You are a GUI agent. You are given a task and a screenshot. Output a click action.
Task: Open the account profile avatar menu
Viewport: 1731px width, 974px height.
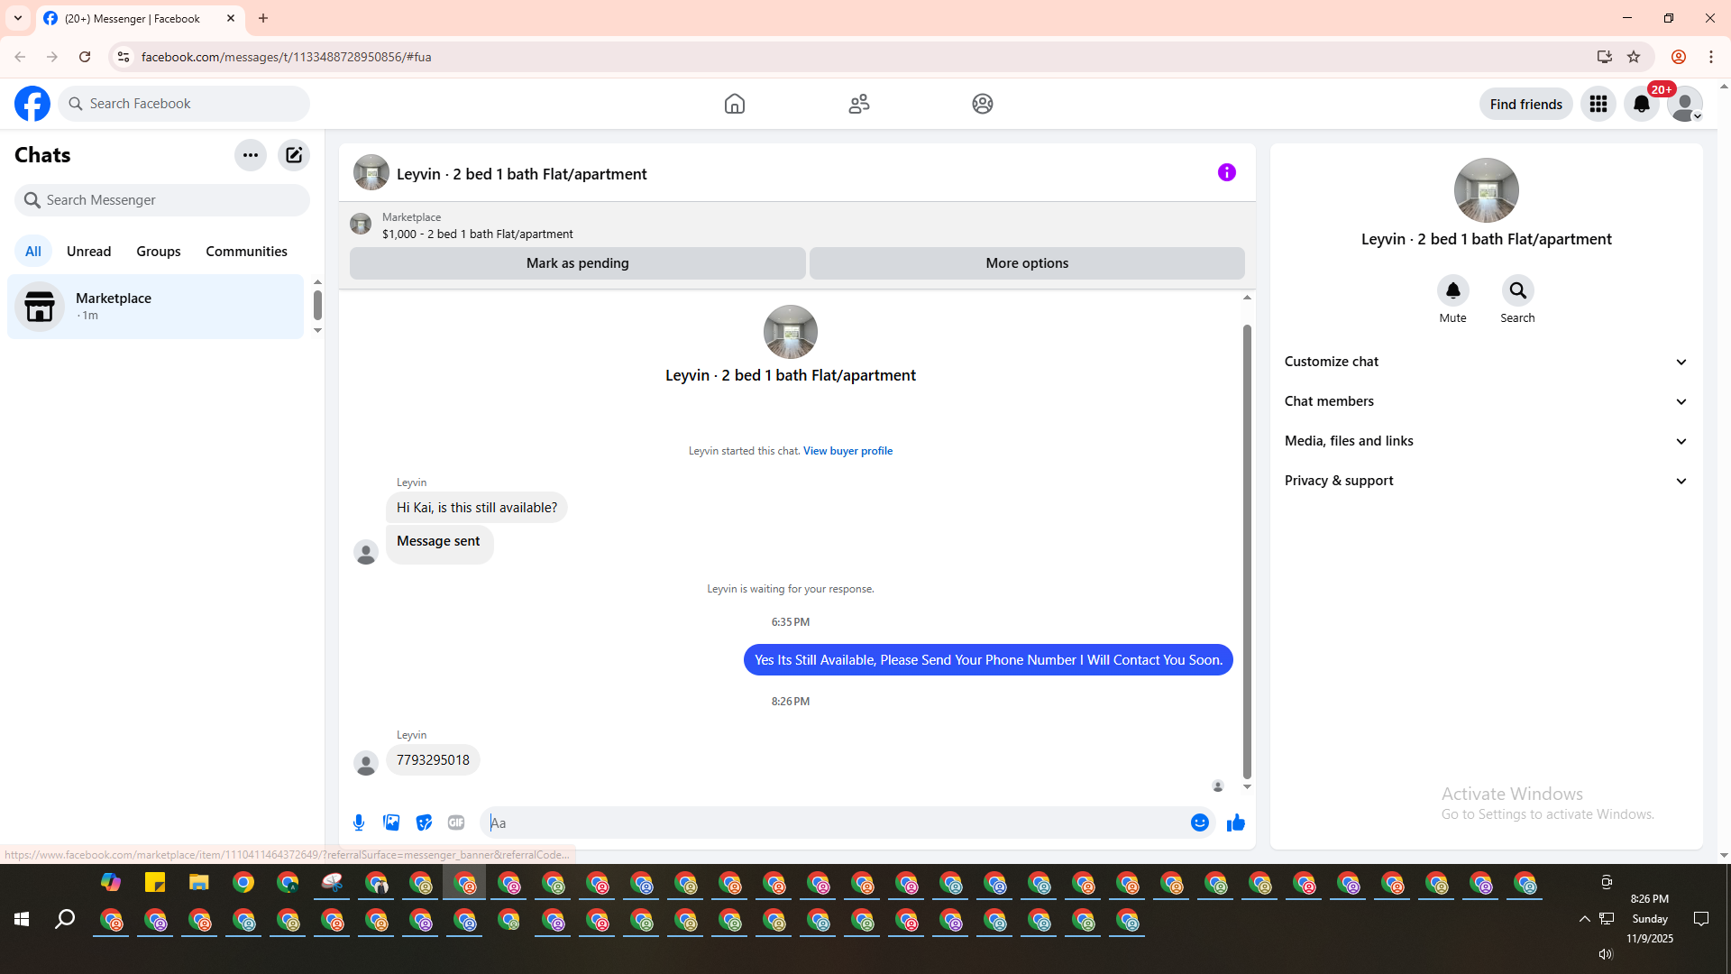pyautogui.click(x=1685, y=104)
